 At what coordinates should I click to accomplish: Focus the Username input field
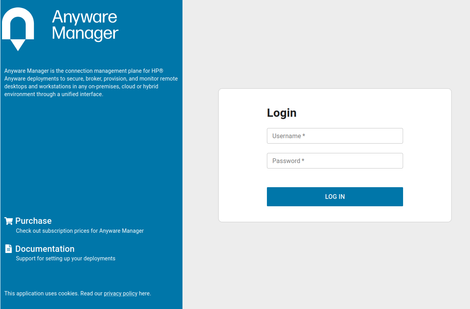click(335, 136)
